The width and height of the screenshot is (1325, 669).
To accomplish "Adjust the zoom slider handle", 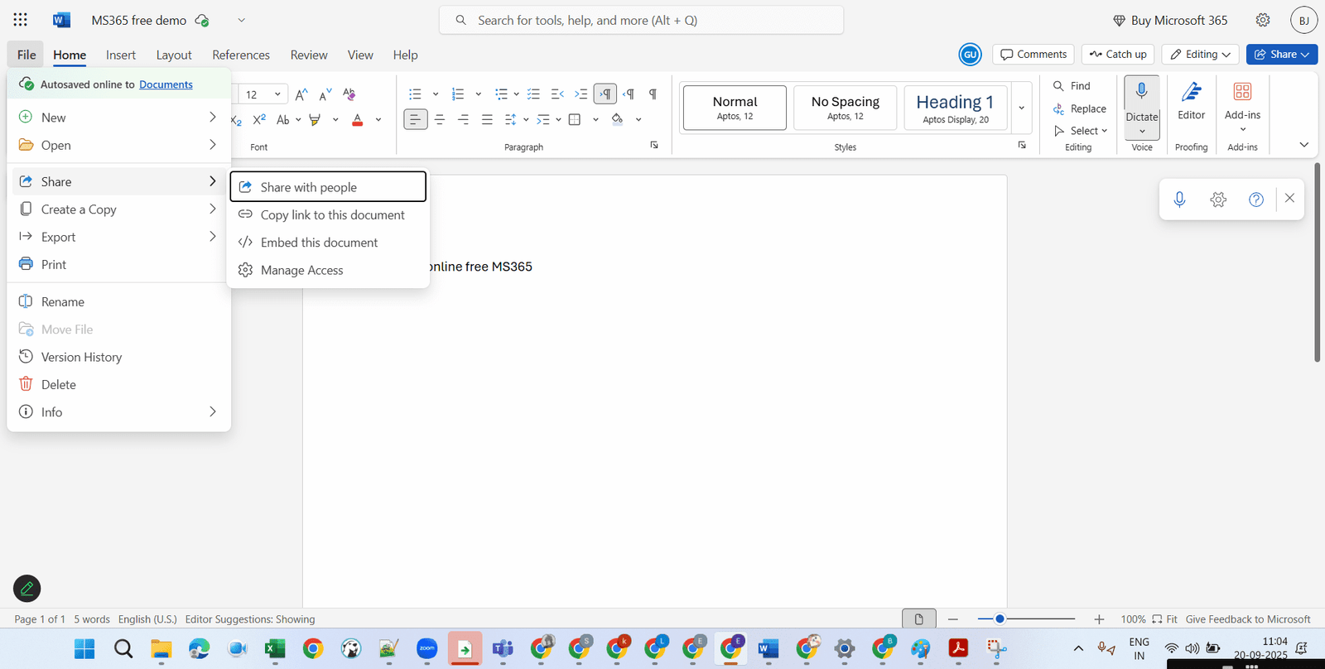I will pyautogui.click(x=1000, y=619).
